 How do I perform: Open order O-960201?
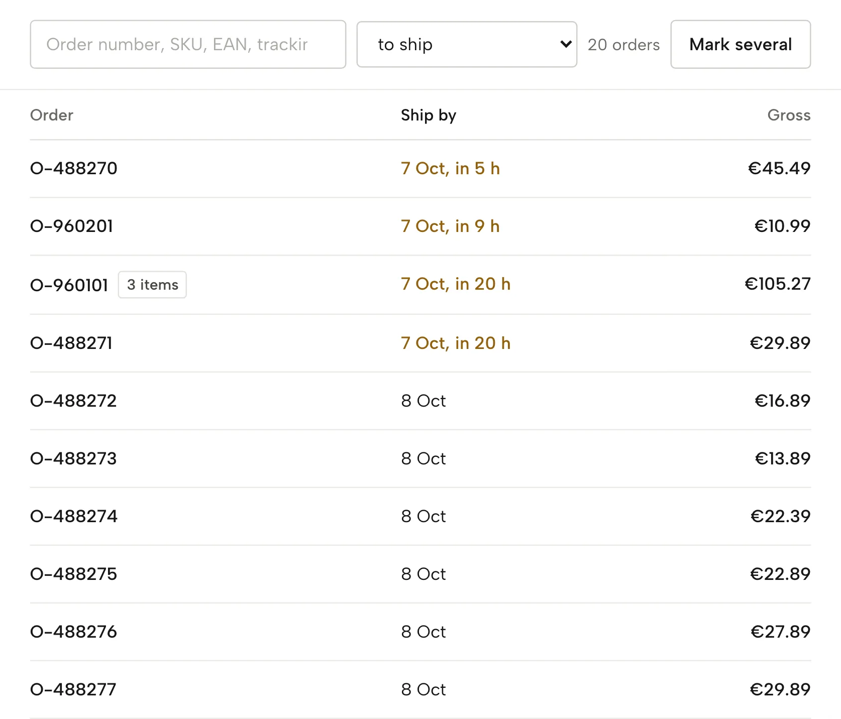(x=72, y=226)
